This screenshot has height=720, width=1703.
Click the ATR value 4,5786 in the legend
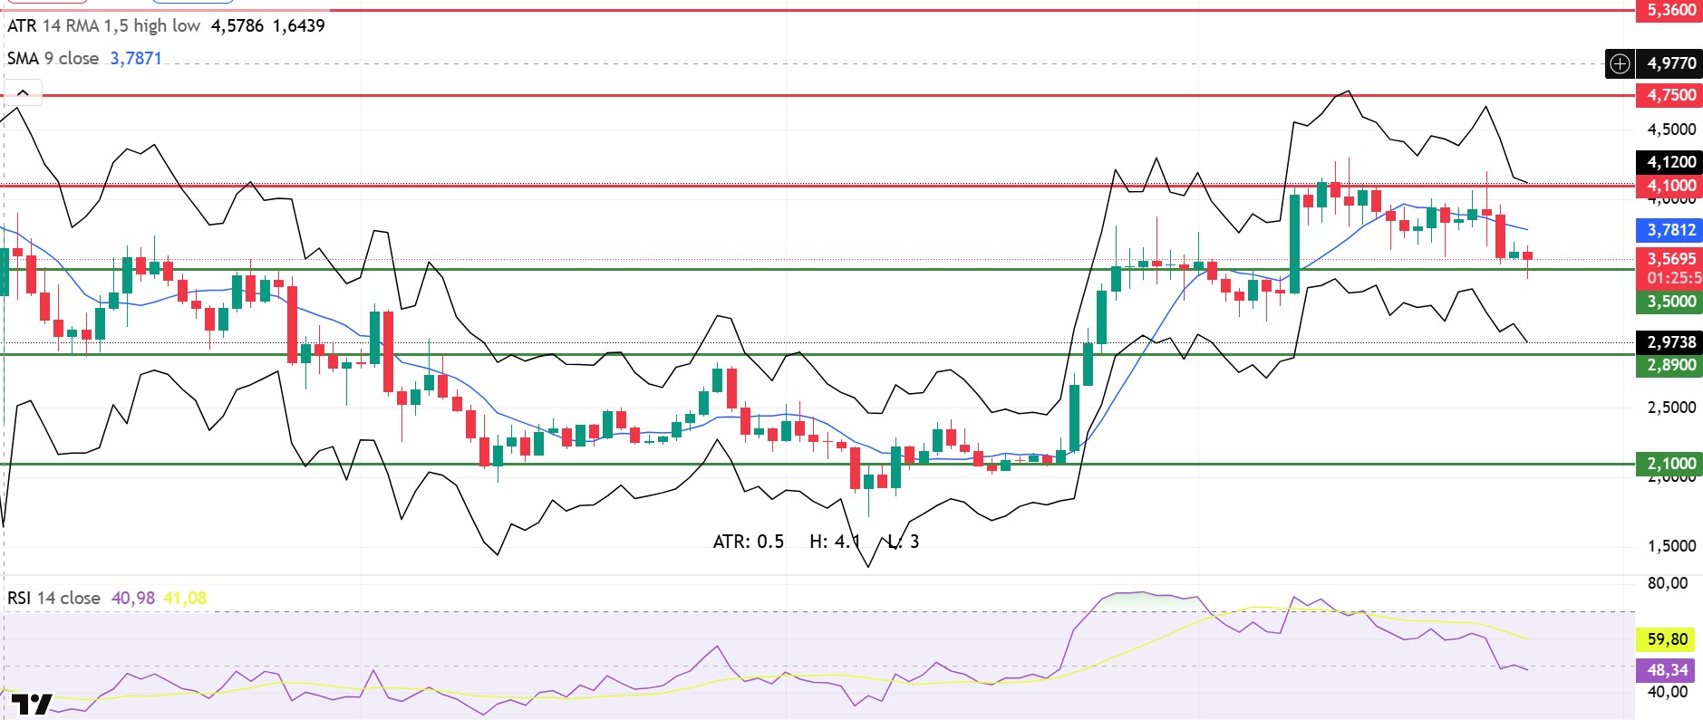pyautogui.click(x=237, y=25)
